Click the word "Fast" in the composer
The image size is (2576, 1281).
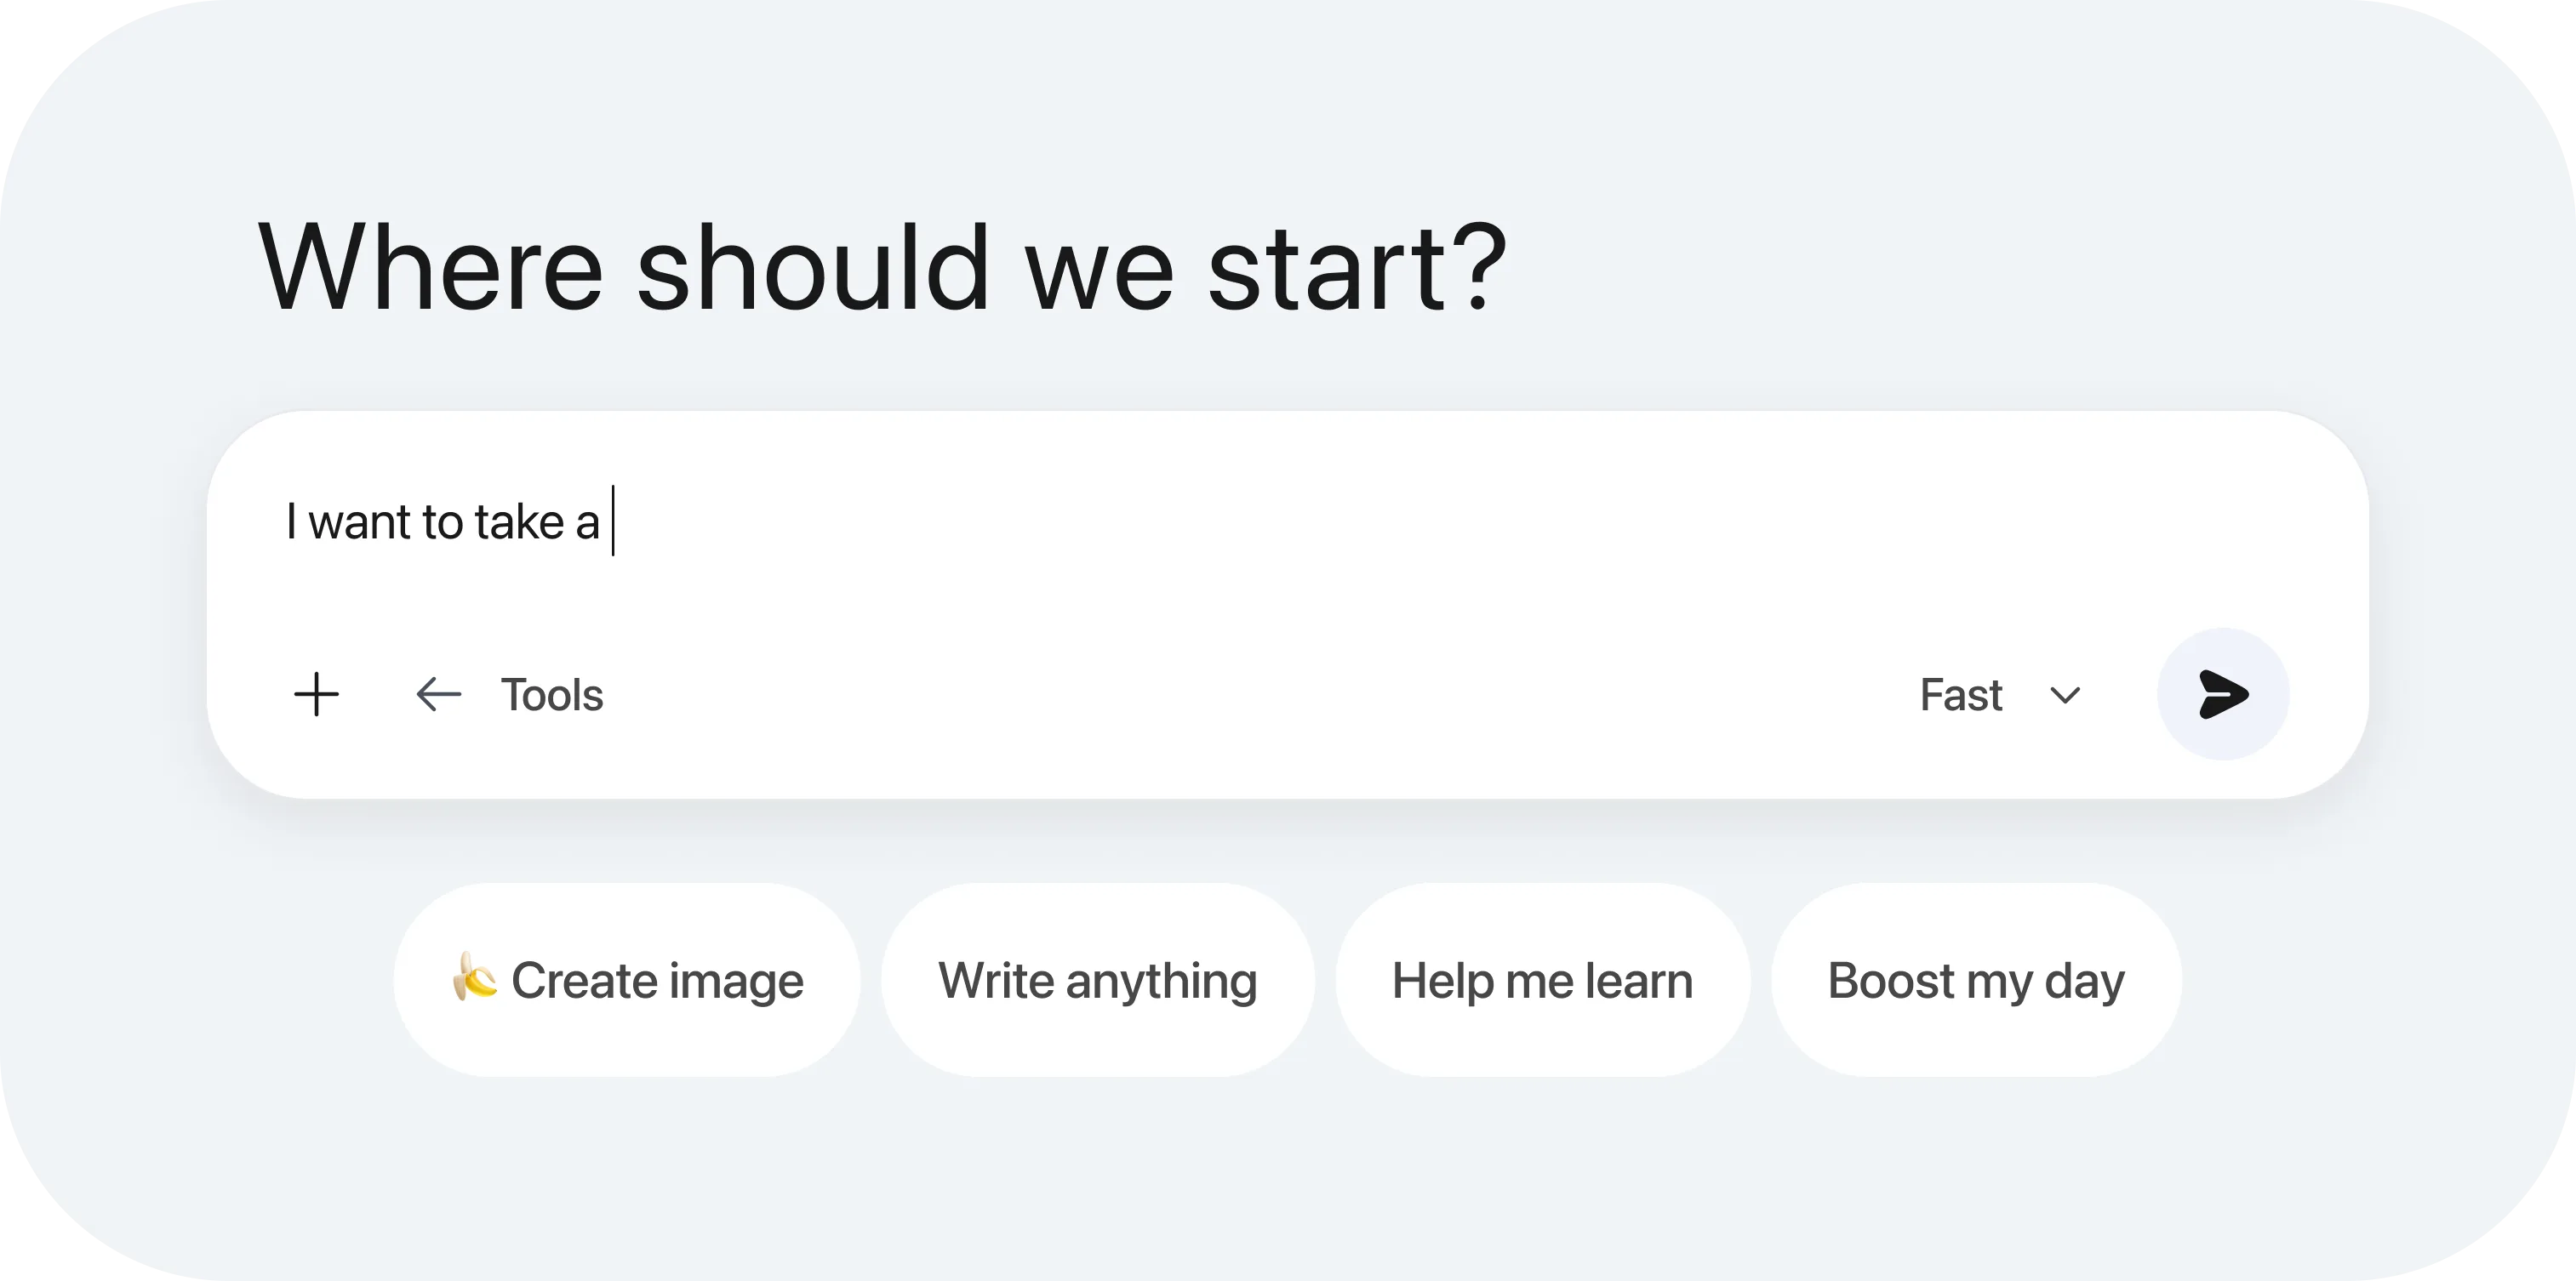coord(1961,694)
